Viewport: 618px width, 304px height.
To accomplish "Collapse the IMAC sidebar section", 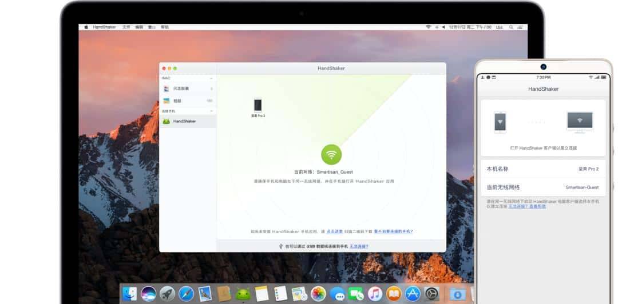I will point(211,78).
